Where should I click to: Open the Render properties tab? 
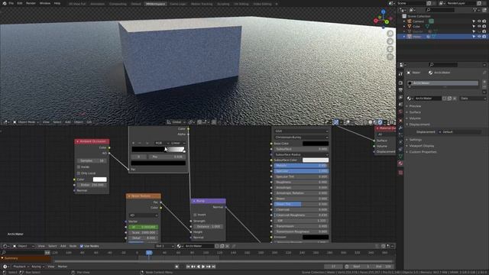coord(400,83)
